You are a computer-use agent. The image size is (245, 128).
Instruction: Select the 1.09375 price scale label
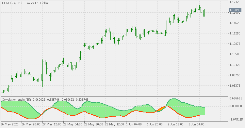click(x=235, y=85)
